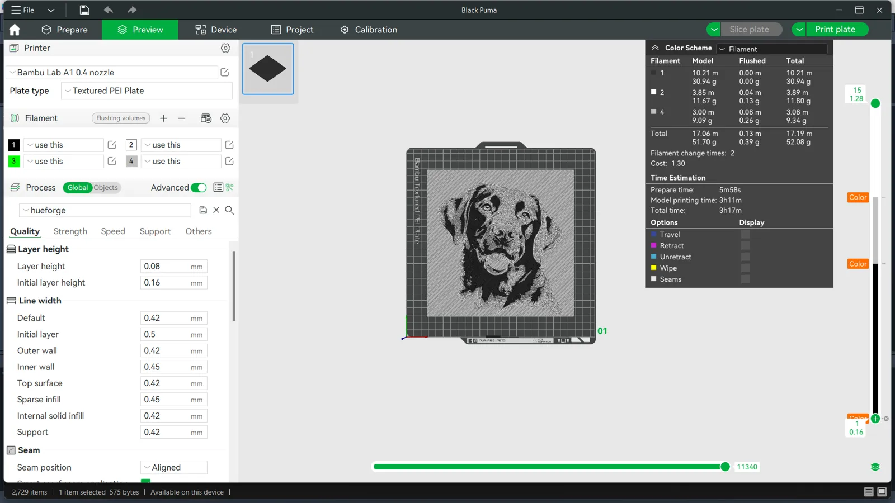Switch process scope to Objects

point(106,188)
